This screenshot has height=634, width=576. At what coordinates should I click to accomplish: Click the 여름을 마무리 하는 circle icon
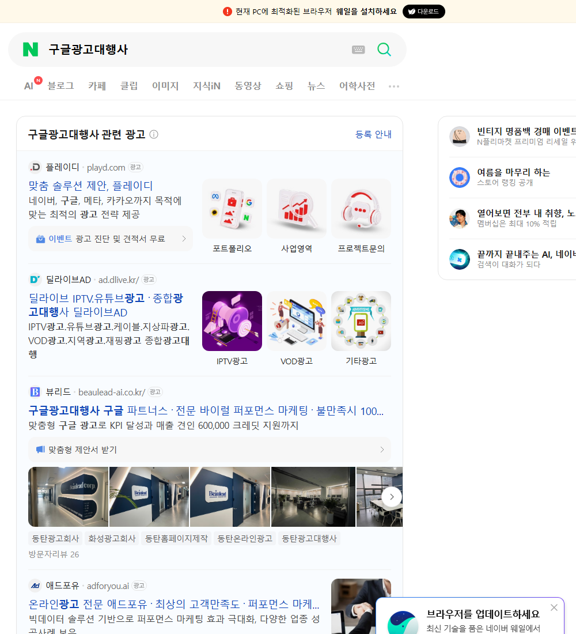pos(460,177)
